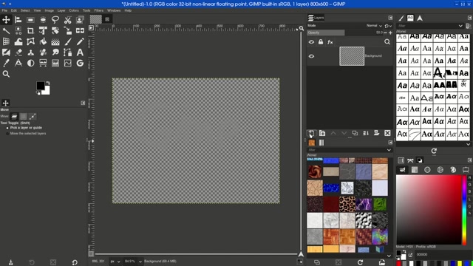Create a new layer button
This screenshot has height=266, width=473.
click(x=311, y=133)
